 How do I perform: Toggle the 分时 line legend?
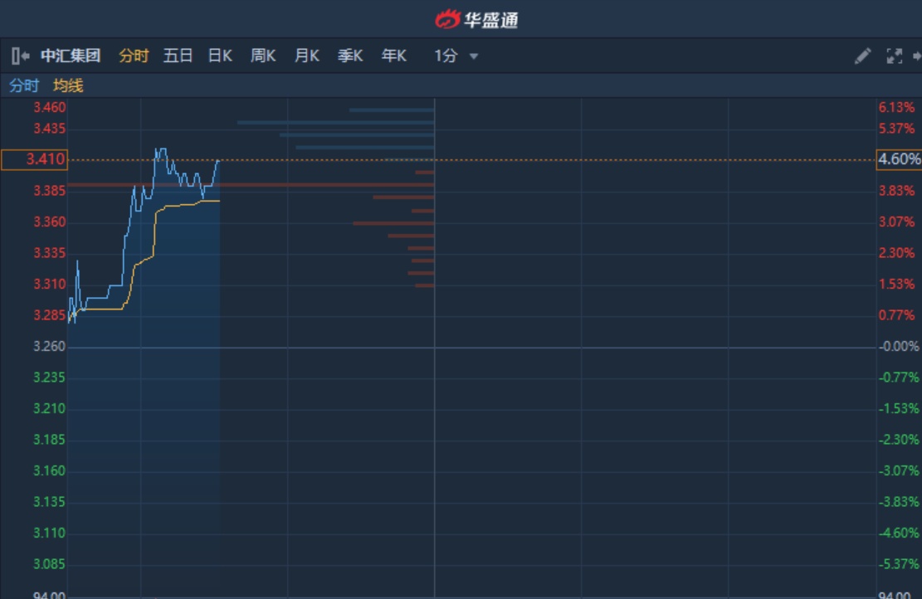24,85
